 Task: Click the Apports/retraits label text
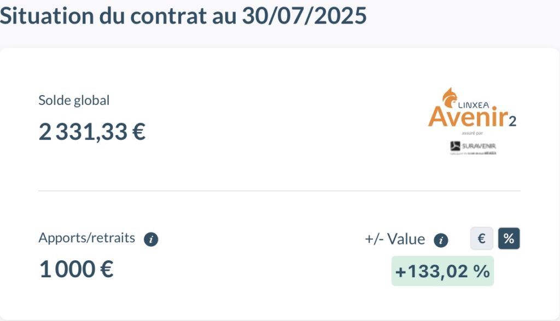(87, 238)
